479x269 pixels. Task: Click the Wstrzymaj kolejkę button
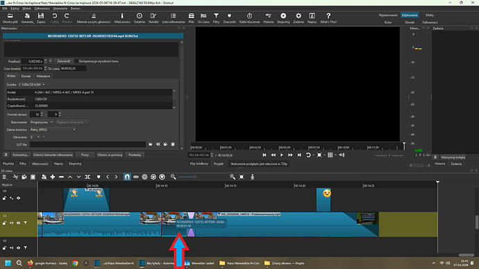click(x=453, y=157)
